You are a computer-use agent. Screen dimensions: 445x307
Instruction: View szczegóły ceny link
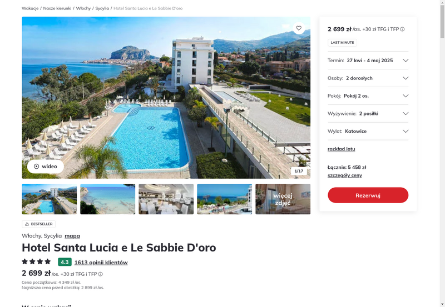(344, 175)
